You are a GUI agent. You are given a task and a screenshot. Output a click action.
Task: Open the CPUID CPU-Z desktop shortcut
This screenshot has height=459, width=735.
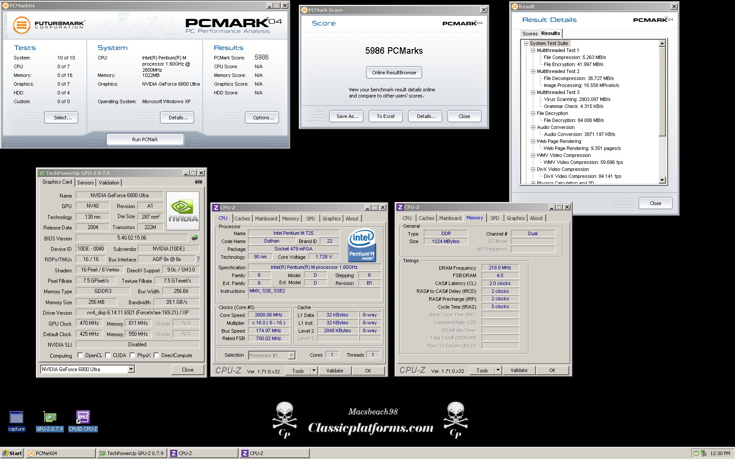point(83,421)
